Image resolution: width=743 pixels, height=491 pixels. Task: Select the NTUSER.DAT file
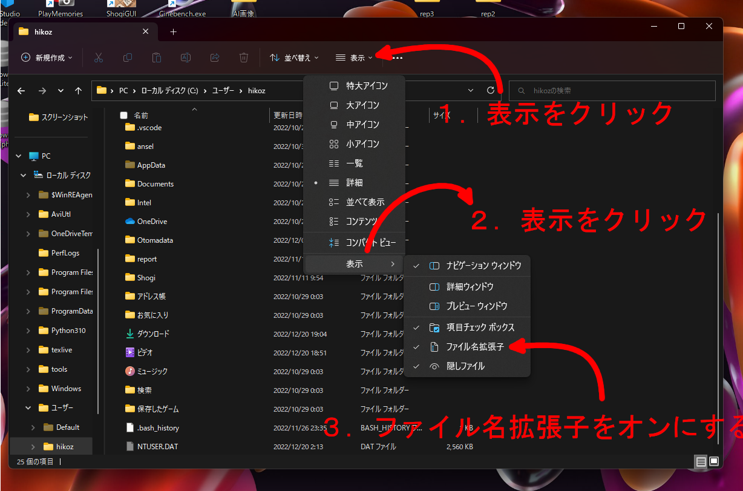[x=151, y=446]
